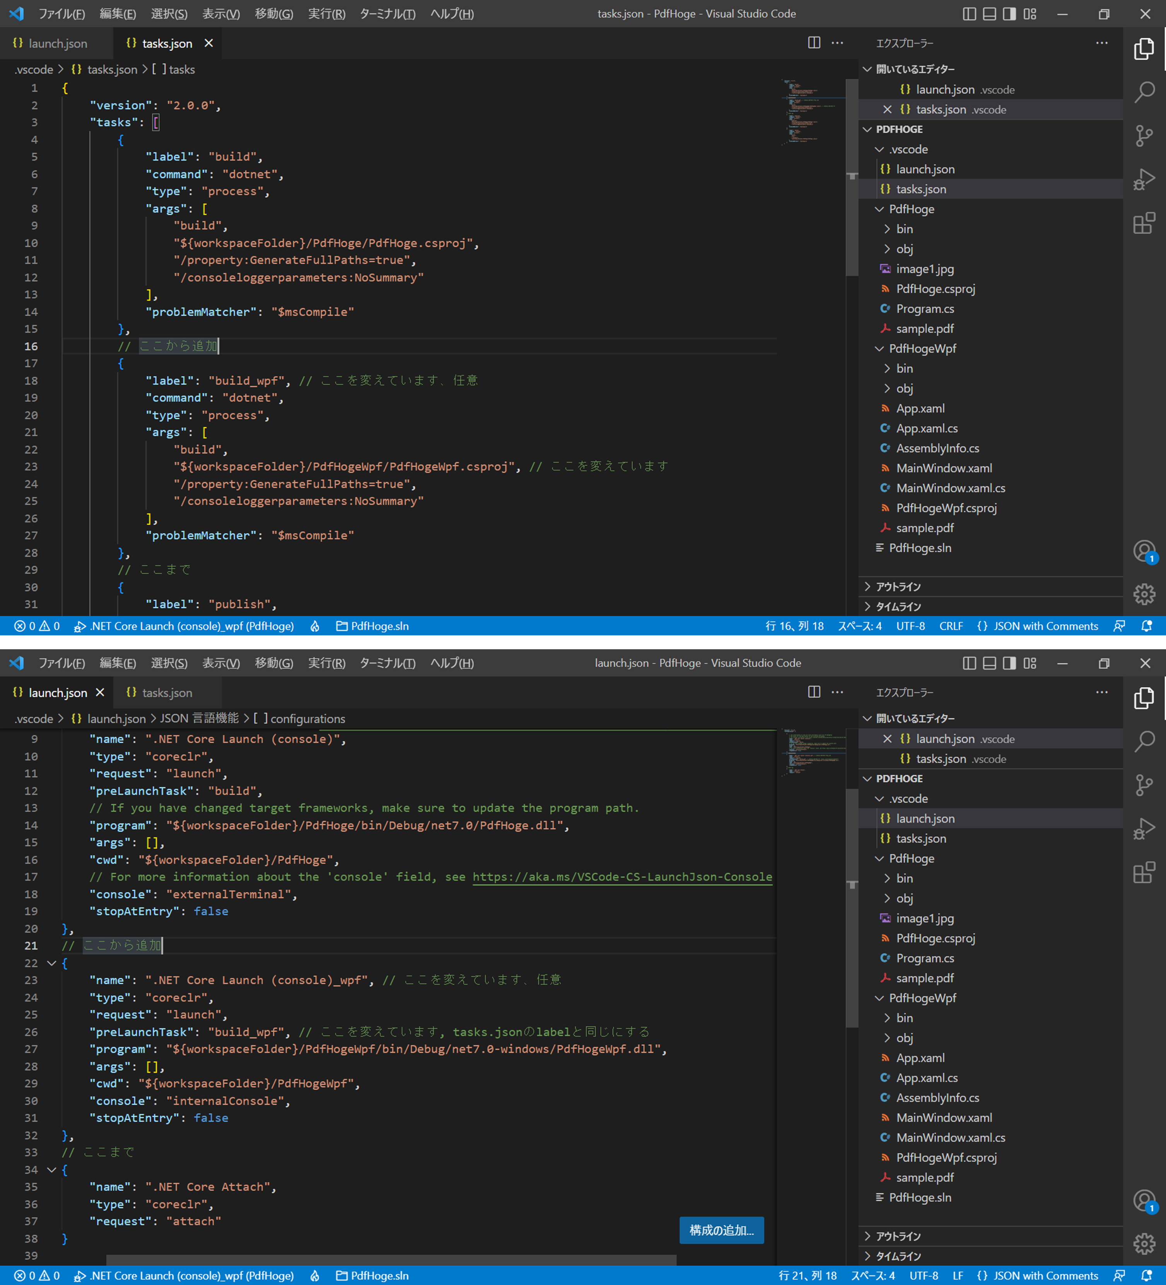Screen dimensions: 1166x1285
Task: Expand アウトライン section in the tasks.json window
Action: tap(898, 586)
